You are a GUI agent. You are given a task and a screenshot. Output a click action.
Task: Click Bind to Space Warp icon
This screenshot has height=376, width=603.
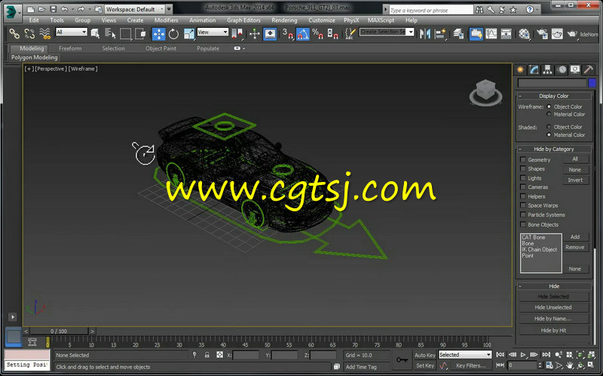[x=45, y=34]
